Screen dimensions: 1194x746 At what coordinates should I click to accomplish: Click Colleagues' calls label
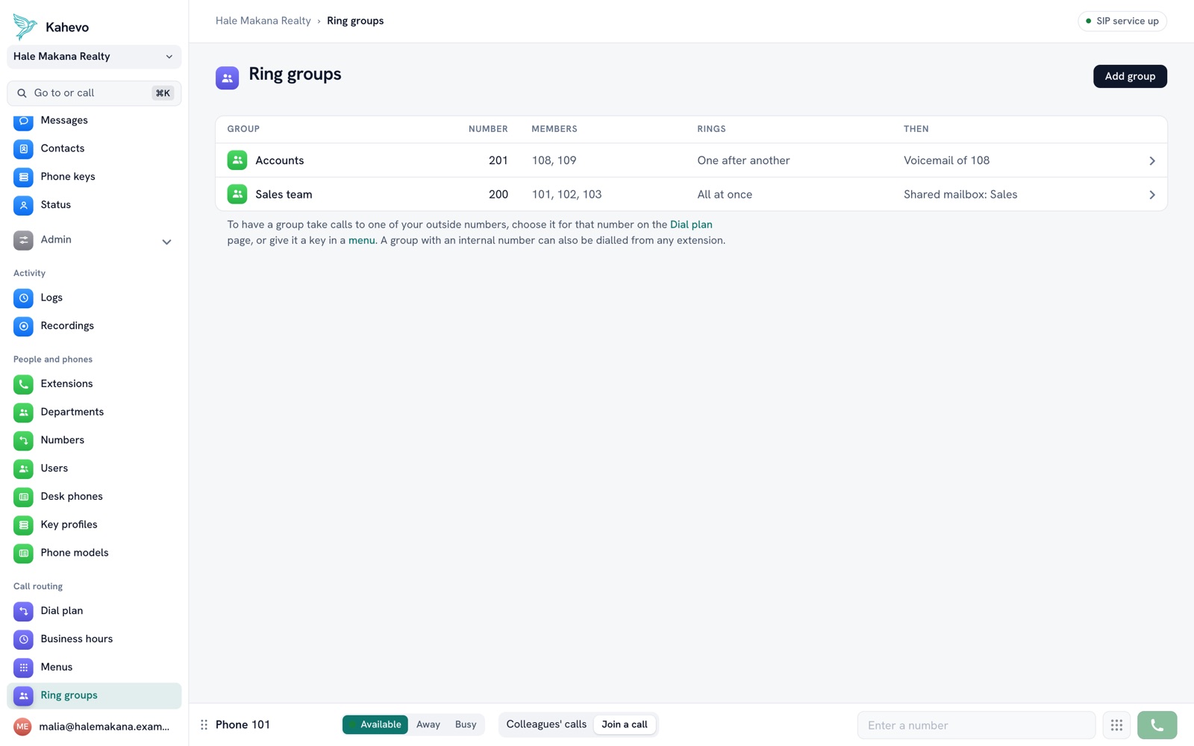click(546, 724)
